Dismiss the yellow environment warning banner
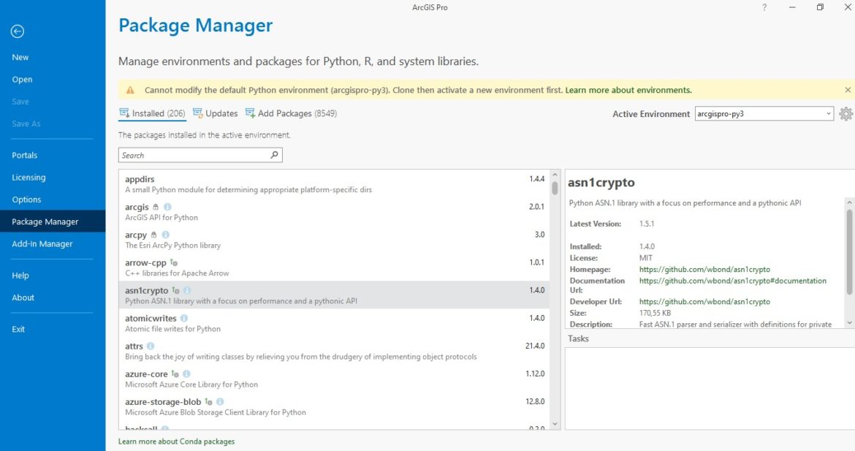Viewport: 855px width, 451px height. [x=848, y=90]
